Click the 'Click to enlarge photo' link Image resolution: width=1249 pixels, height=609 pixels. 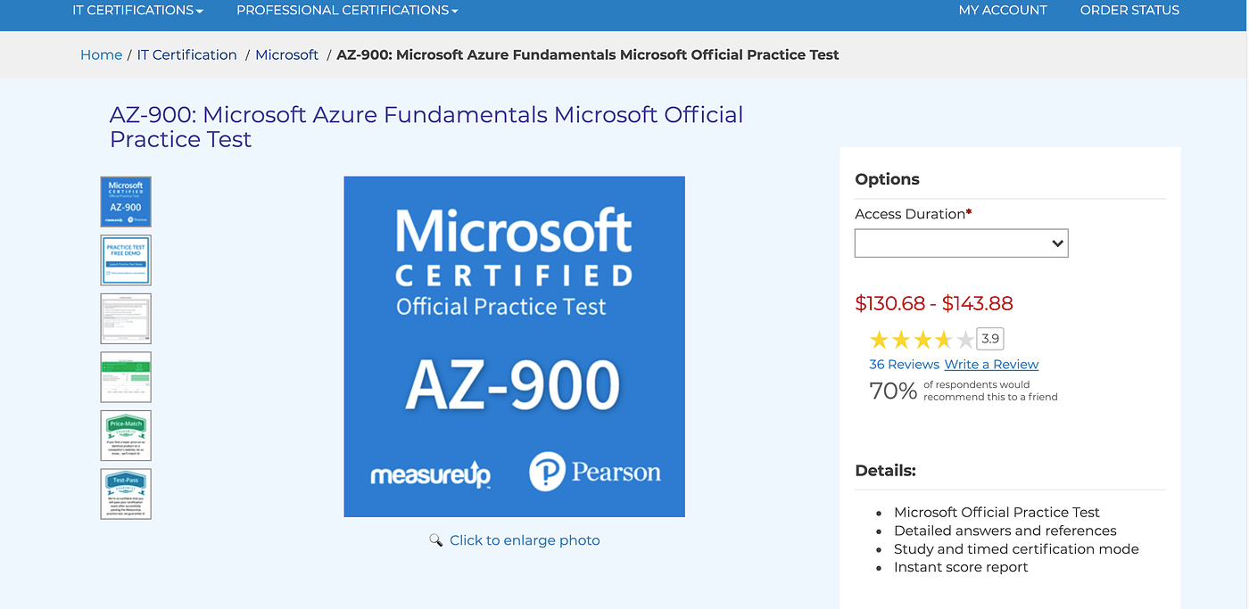pos(525,540)
